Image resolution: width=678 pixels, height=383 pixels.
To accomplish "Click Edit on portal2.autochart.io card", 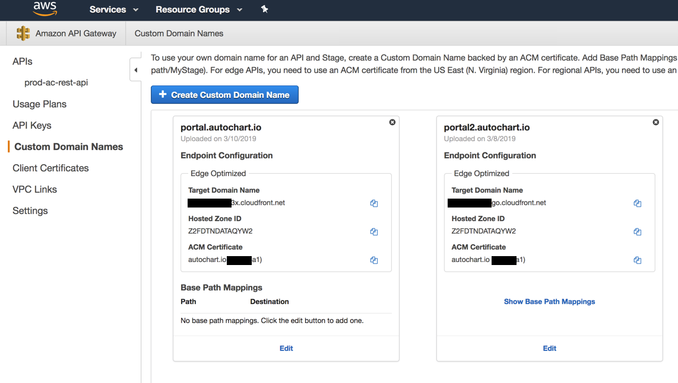I will pos(550,348).
